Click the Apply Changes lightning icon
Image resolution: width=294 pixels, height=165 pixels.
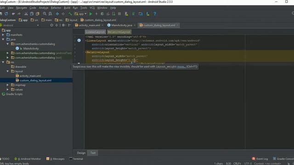[96, 14]
